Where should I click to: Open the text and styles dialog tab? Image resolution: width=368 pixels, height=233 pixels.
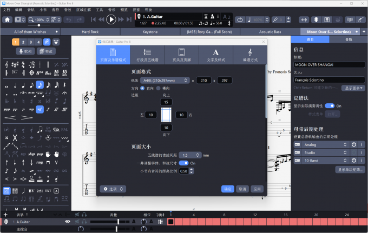point(216,55)
